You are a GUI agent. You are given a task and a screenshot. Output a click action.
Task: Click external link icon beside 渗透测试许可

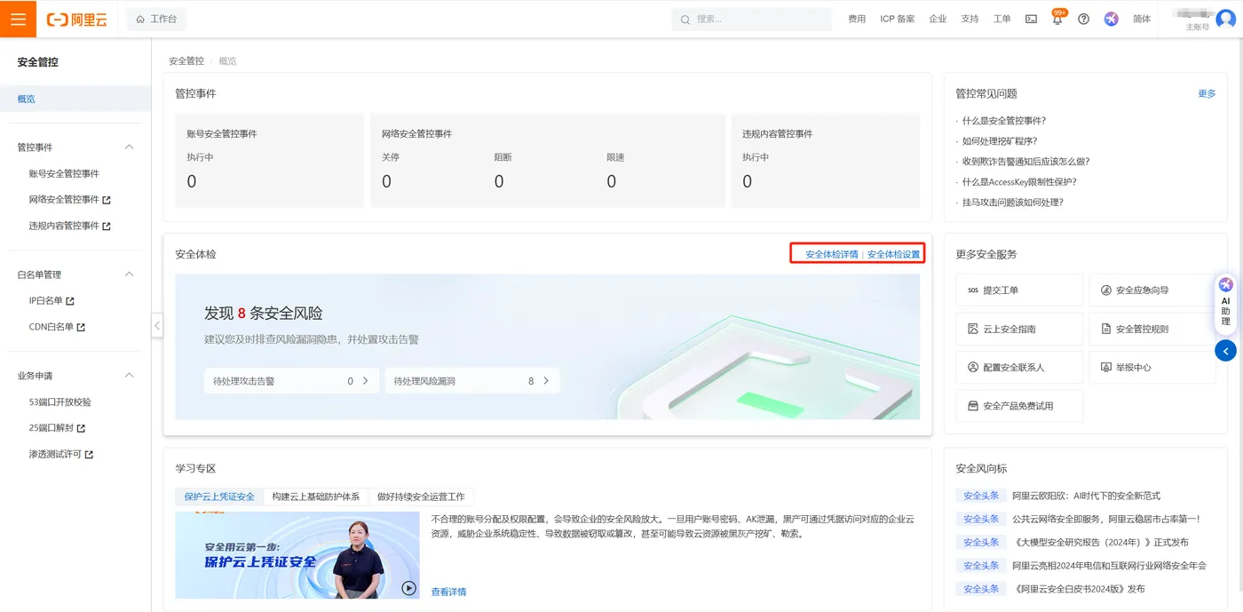click(x=89, y=455)
